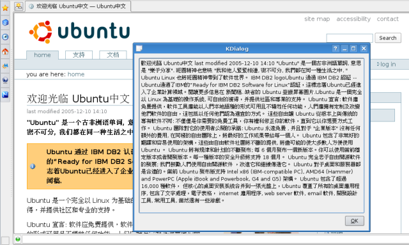409x245 pixels.
Task: Open the History clock sidebar panel
Action: pyautogui.click(x=5, y=37)
